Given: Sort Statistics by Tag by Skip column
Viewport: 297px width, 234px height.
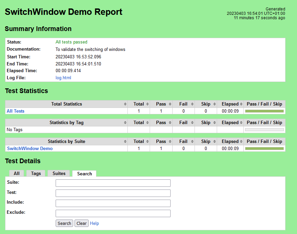Looking at the screenshot, I should click(x=206, y=123).
